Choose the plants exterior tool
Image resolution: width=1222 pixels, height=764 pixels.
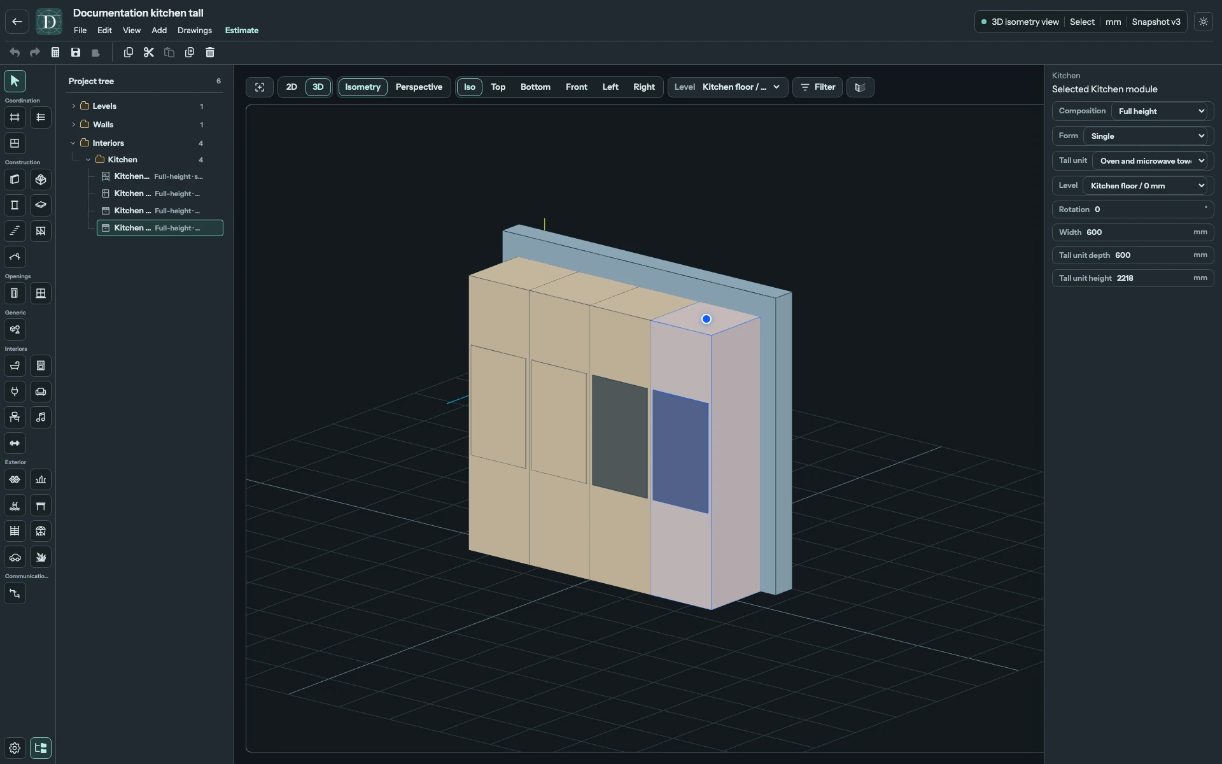[41, 557]
